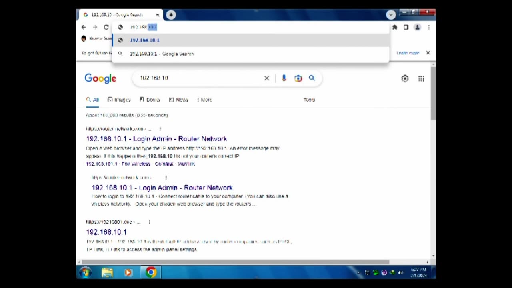The width and height of the screenshot is (512, 288).
Task: Open the Chrome three-dot menu
Action: point(429,27)
